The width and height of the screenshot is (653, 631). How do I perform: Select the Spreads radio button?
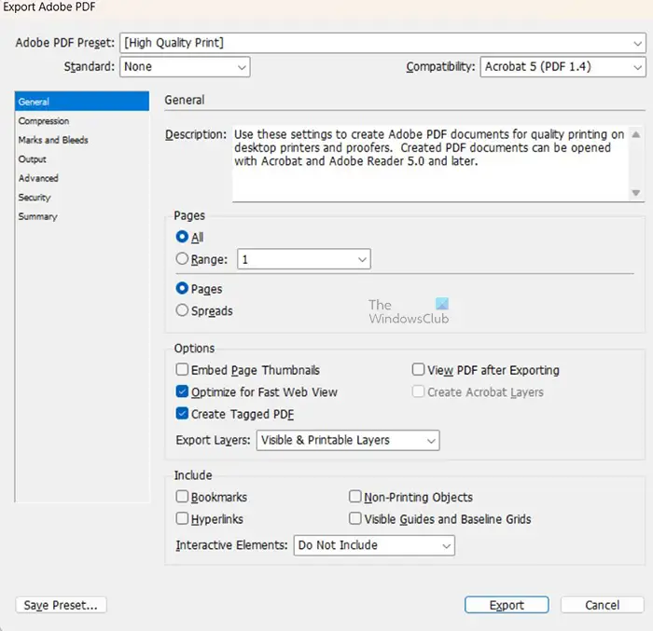point(182,310)
